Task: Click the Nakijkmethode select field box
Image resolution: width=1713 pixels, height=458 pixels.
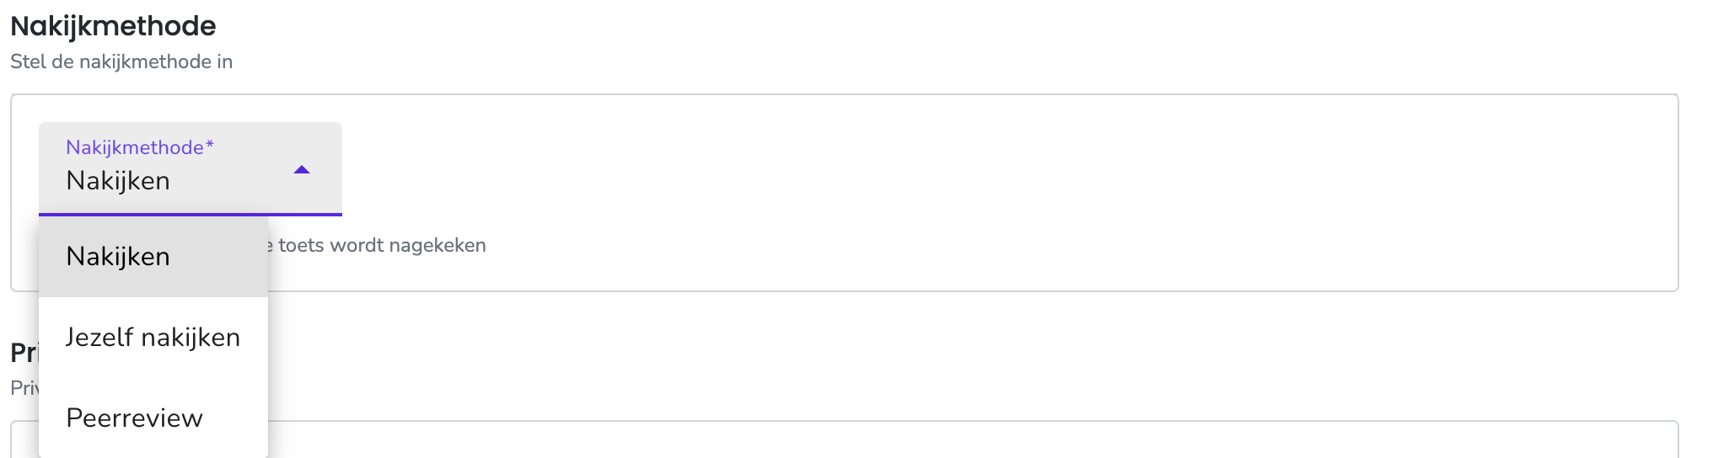Action: 191,168
